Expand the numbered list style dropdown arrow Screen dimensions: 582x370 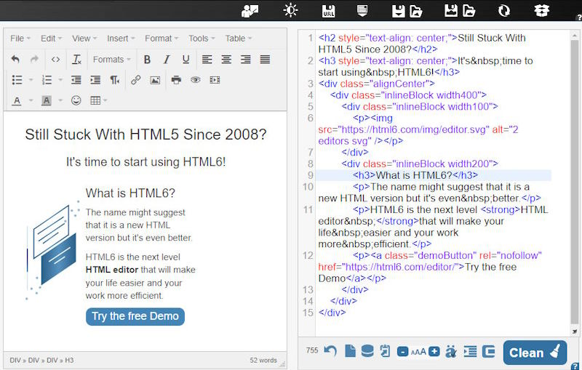pos(60,80)
